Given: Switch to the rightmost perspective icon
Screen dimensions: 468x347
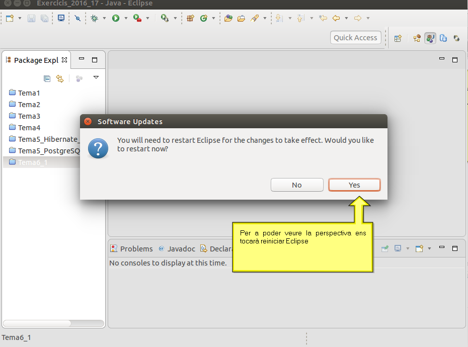Looking at the screenshot, I should coord(456,38).
